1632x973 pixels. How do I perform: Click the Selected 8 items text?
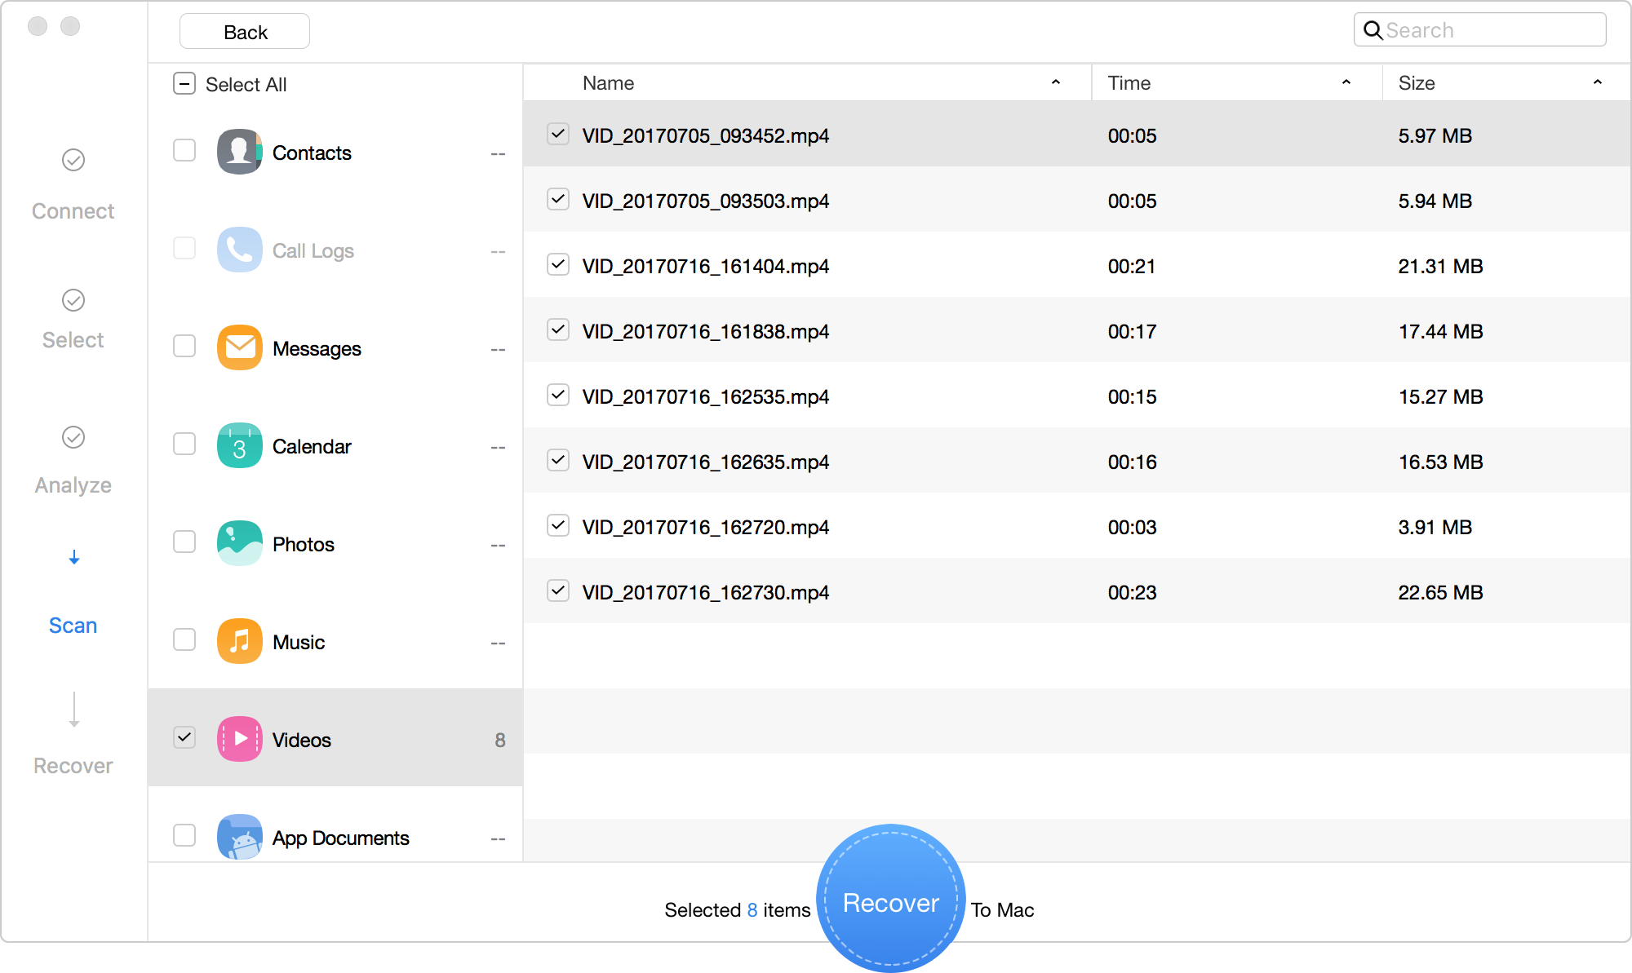click(738, 910)
